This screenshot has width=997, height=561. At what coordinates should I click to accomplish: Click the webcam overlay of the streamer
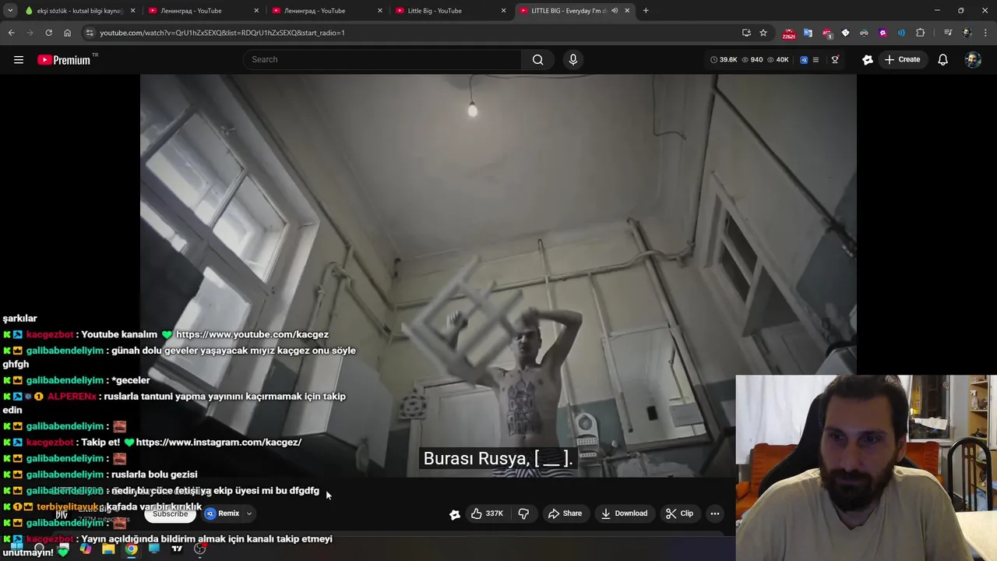click(866, 468)
